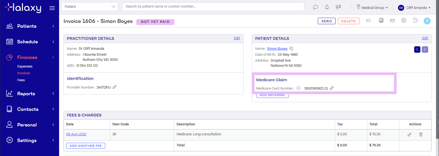Select Expenses under Finances

[25, 66]
